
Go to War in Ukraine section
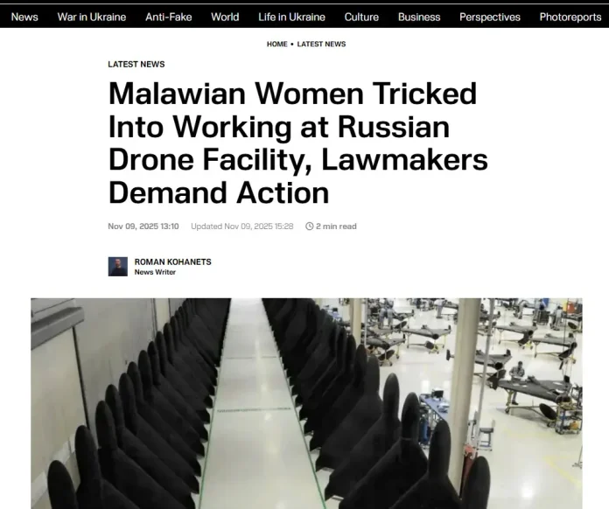(92, 17)
